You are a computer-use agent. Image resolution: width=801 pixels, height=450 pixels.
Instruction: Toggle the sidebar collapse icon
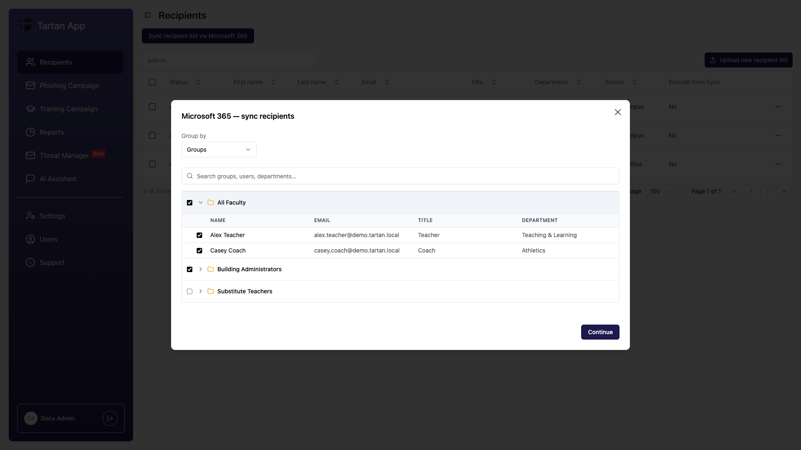pos(148,15)
